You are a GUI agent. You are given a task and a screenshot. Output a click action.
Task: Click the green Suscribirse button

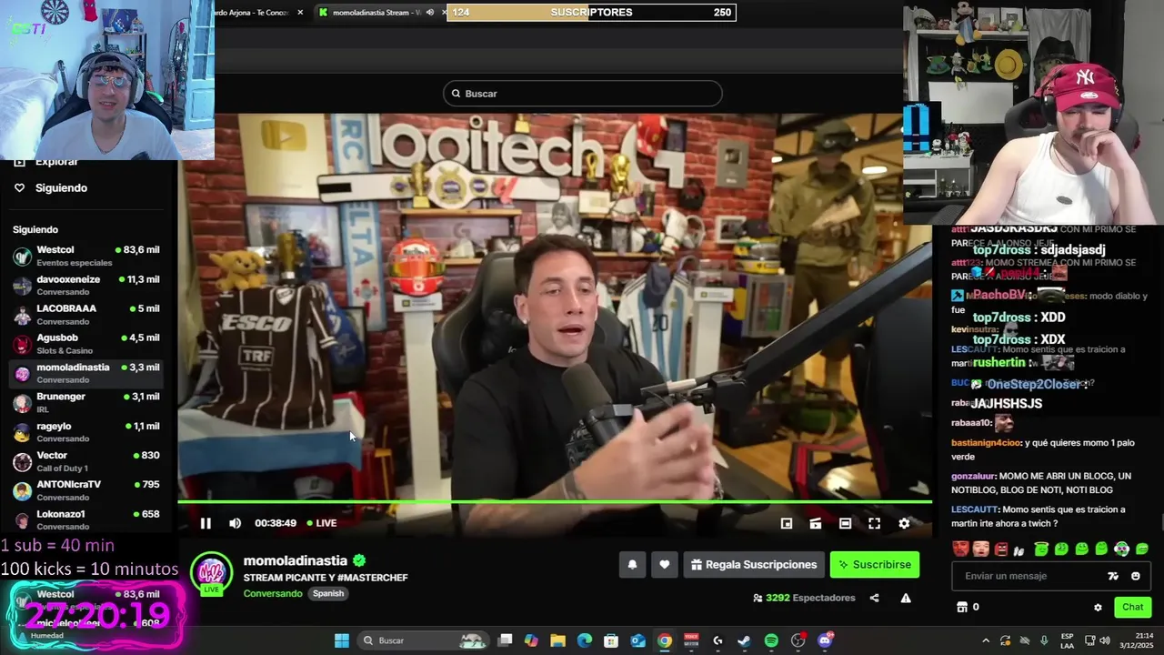point(875,565)
